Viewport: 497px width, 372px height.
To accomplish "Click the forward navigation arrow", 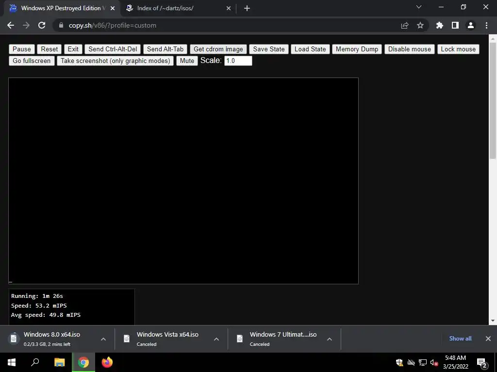I will tap(26, 25).
